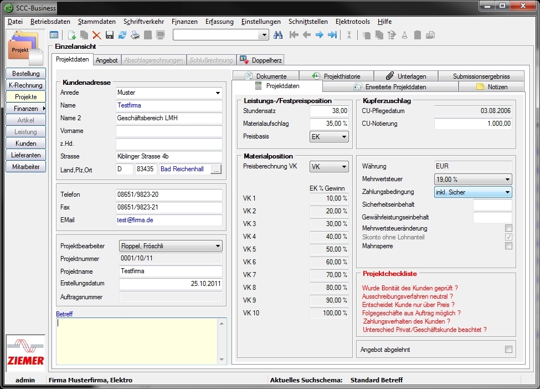540x389 pixels.
Task: Open Projekte from the left sidebar
Action: 25,97
